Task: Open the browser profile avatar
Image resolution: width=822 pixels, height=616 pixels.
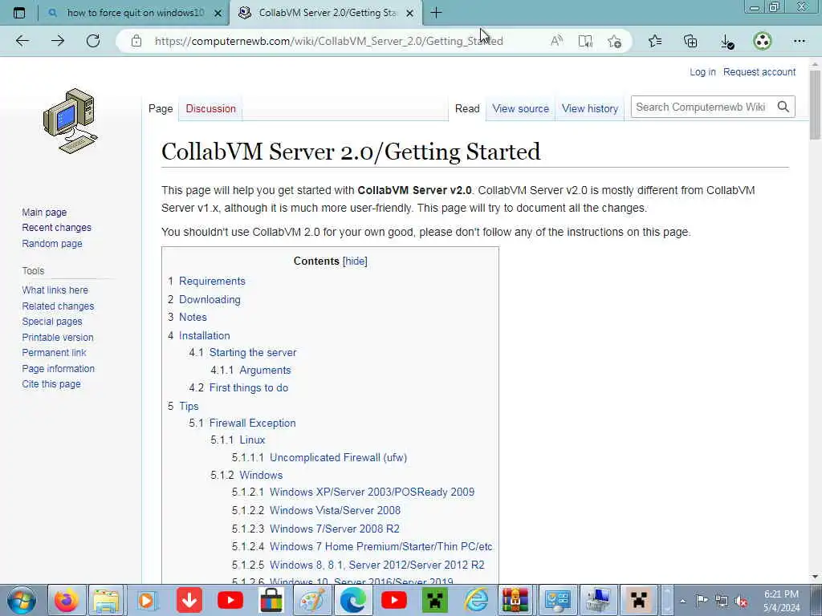Action: point(763,41)
